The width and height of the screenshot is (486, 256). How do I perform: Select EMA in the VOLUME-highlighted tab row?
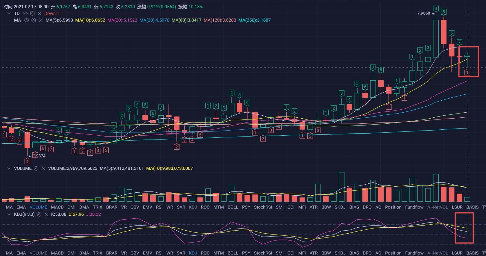coord(21,207)
